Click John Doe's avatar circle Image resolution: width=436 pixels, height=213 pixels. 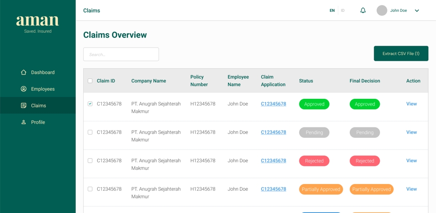click(382, 10)
